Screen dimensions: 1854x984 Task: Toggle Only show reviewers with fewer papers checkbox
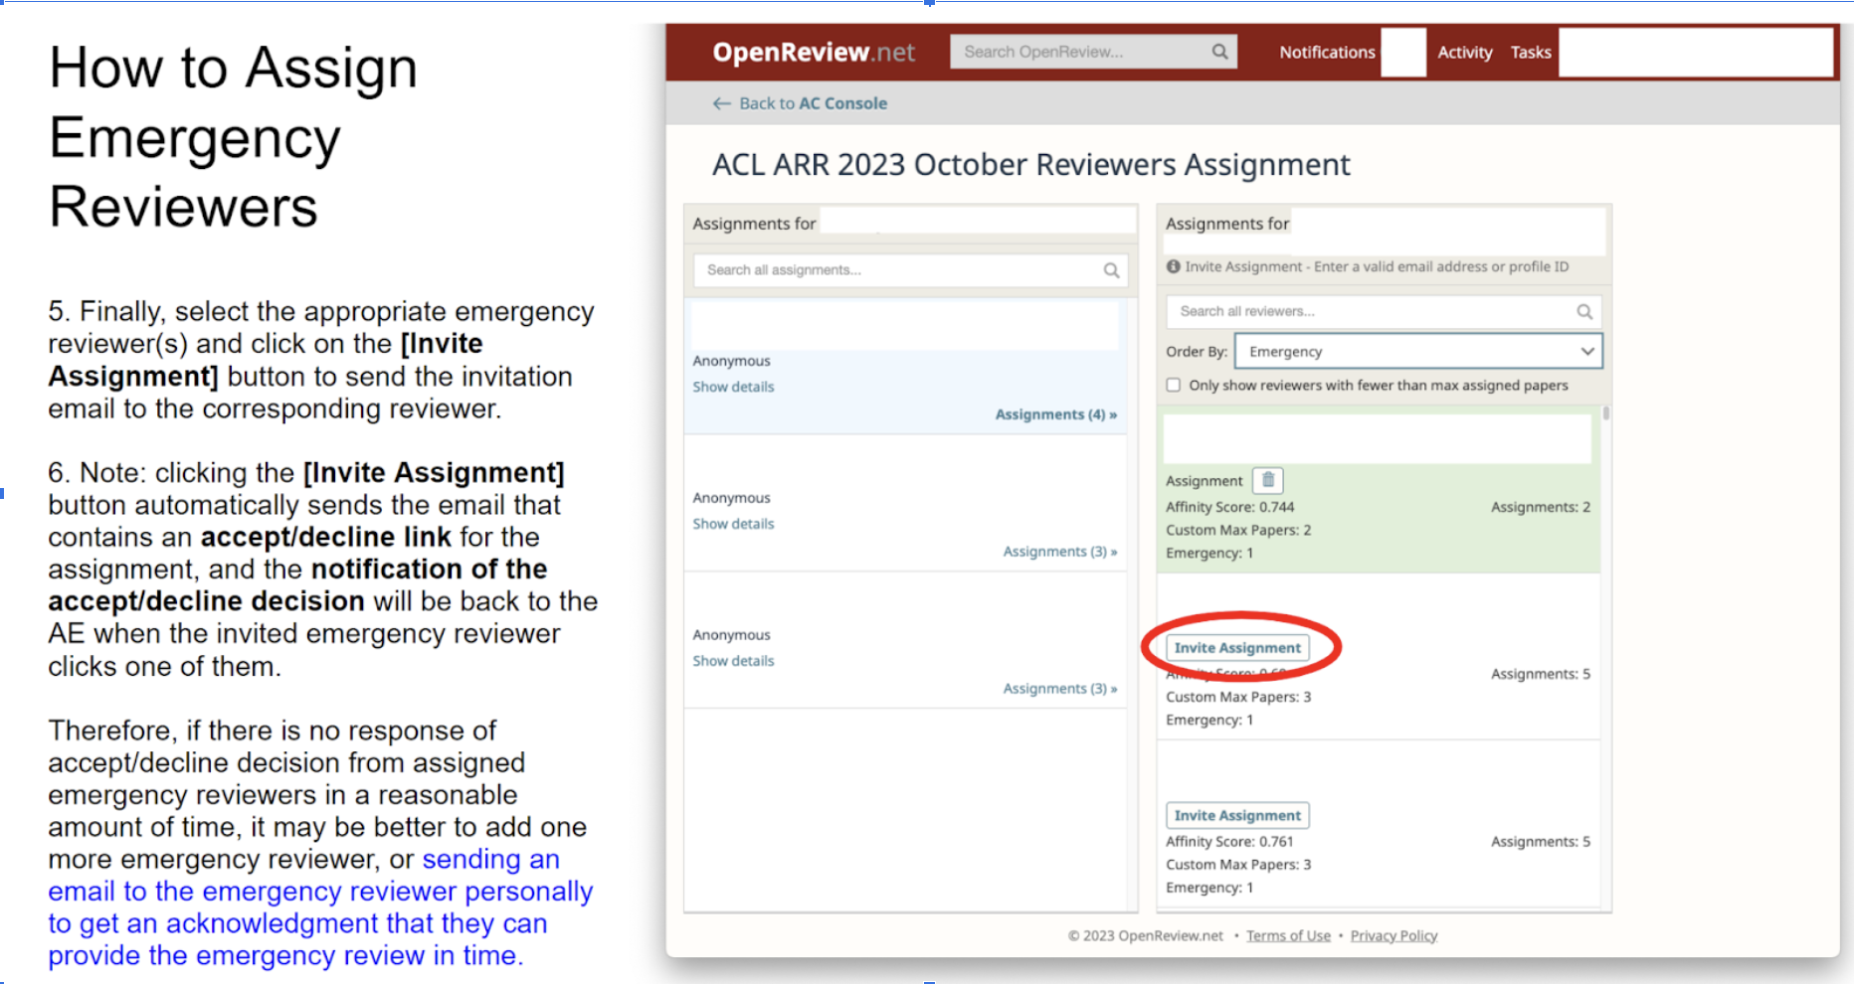tap(1174, 385)
